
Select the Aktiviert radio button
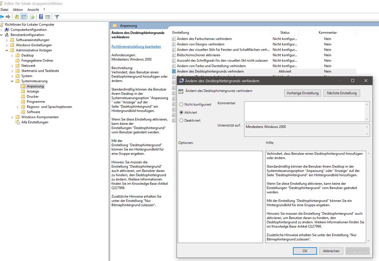181,113
